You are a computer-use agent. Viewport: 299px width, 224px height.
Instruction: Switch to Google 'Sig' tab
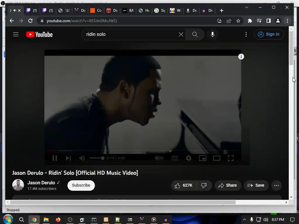160,10
